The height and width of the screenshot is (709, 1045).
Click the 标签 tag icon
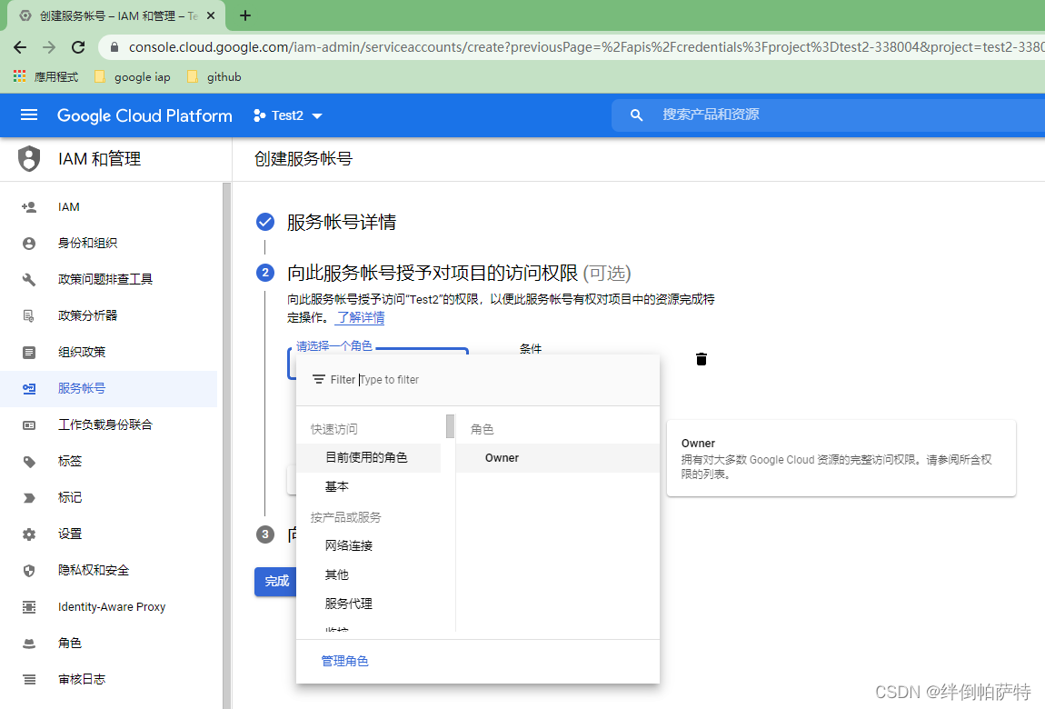pyautogui.click(x=29, y=462)
